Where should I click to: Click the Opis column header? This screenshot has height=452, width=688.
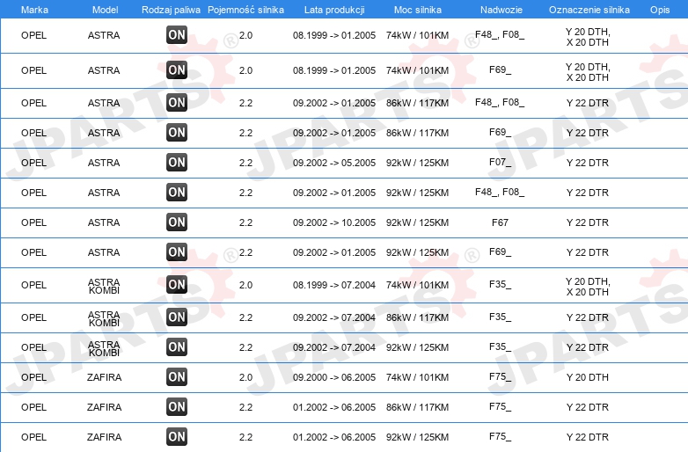[660, 10]
